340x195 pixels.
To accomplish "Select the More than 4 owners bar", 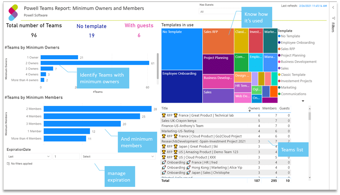I will pos(42,80).
